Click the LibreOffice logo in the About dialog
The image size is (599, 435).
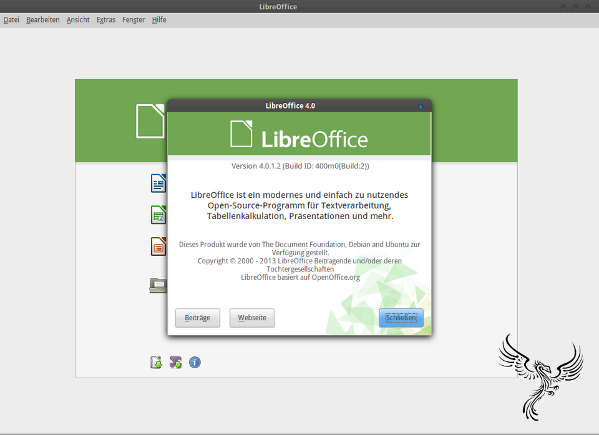click(299, 134)
